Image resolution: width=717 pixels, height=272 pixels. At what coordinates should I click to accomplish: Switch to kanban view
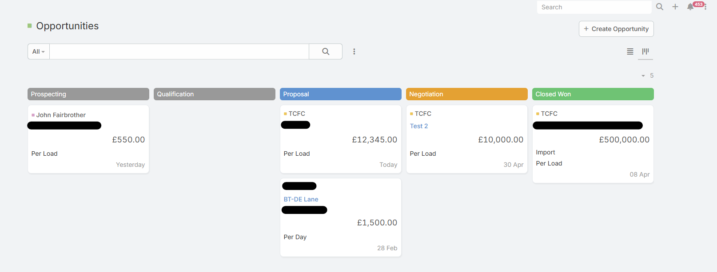tap(645, 51)
